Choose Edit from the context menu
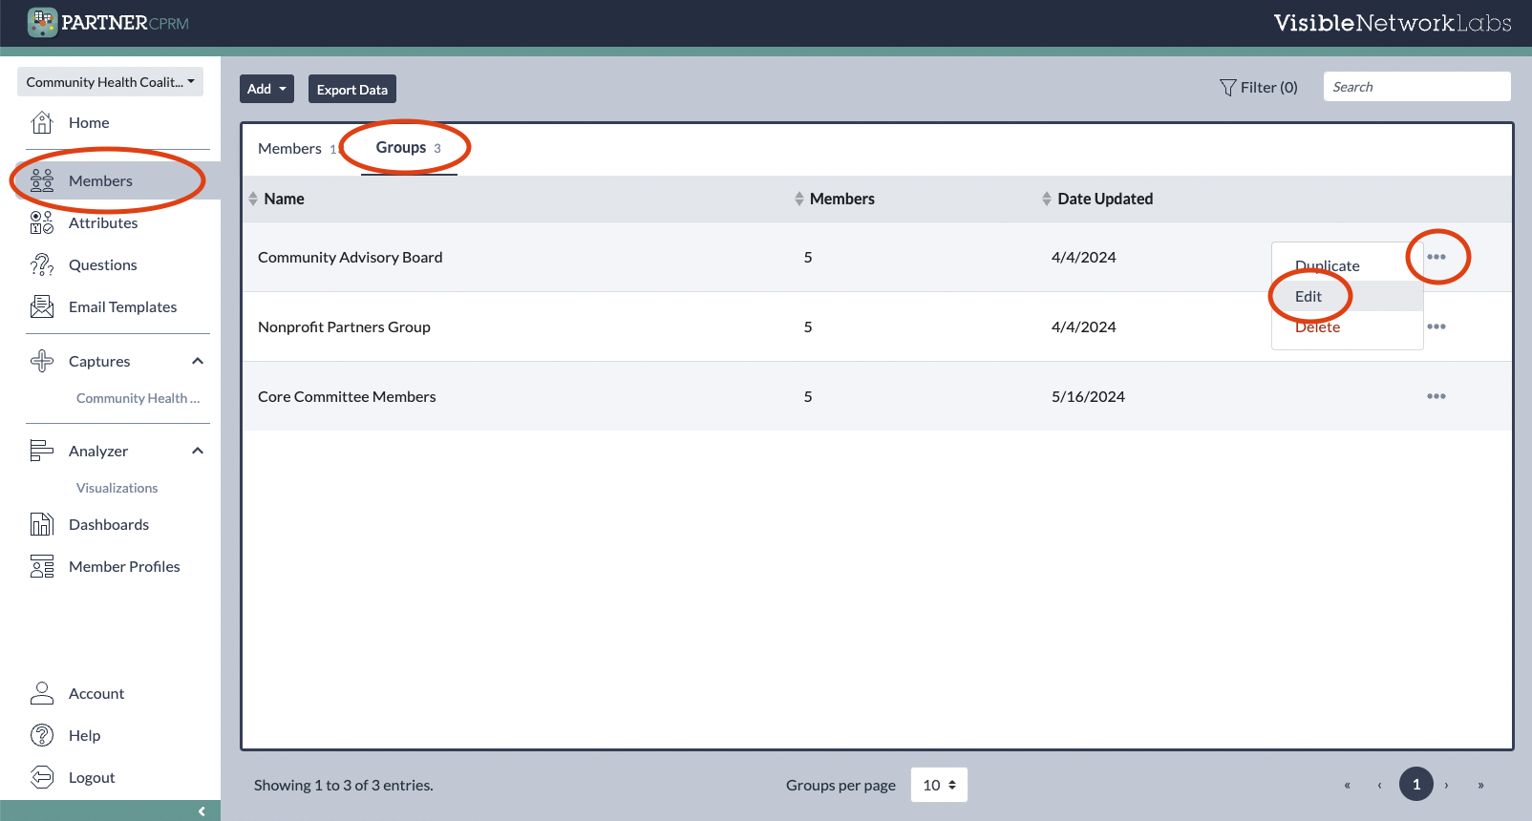Screen dimensions: 1532x821 tap(1309, 296)
